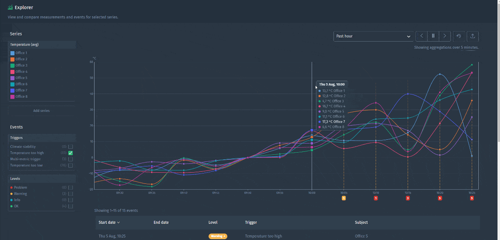
Task: Click the Office 4 pink color swatch
Action: 12,72
